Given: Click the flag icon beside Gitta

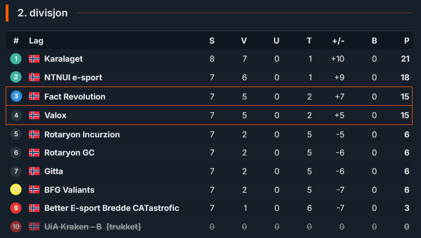Looking at the screenshot, I should coord(34,171).
